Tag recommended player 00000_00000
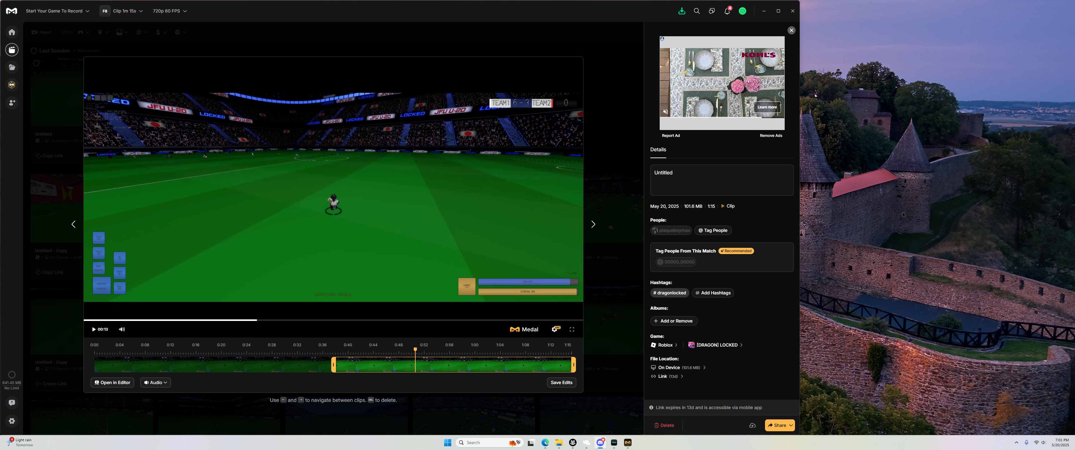The width and height of the screenshot is (1075, 450). [x=676, y=262]
